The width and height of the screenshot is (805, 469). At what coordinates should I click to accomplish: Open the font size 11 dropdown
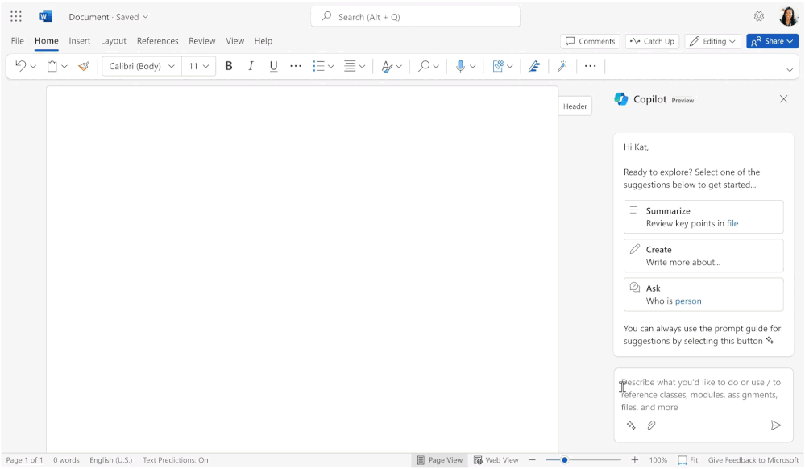[x=199, y=66]
